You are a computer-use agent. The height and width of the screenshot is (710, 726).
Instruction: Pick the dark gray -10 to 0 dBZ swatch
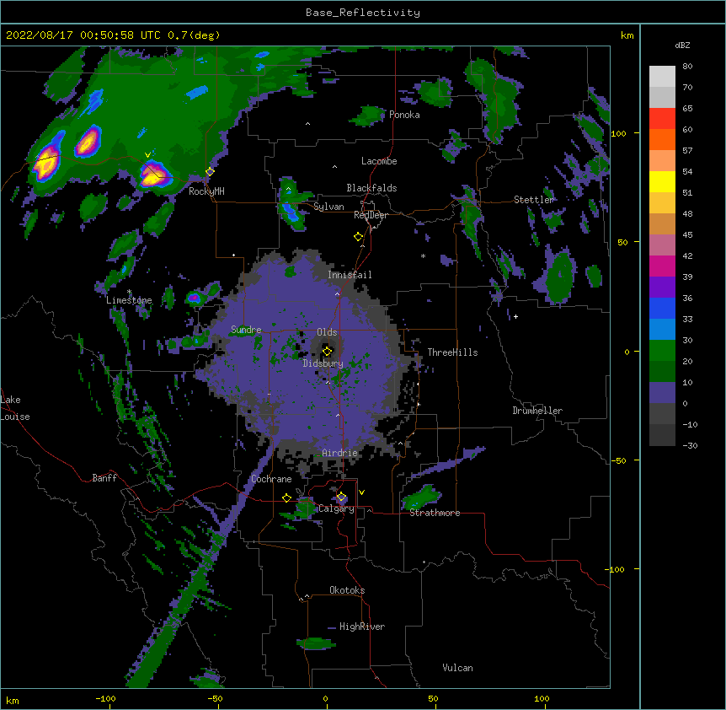coord(662,414)
